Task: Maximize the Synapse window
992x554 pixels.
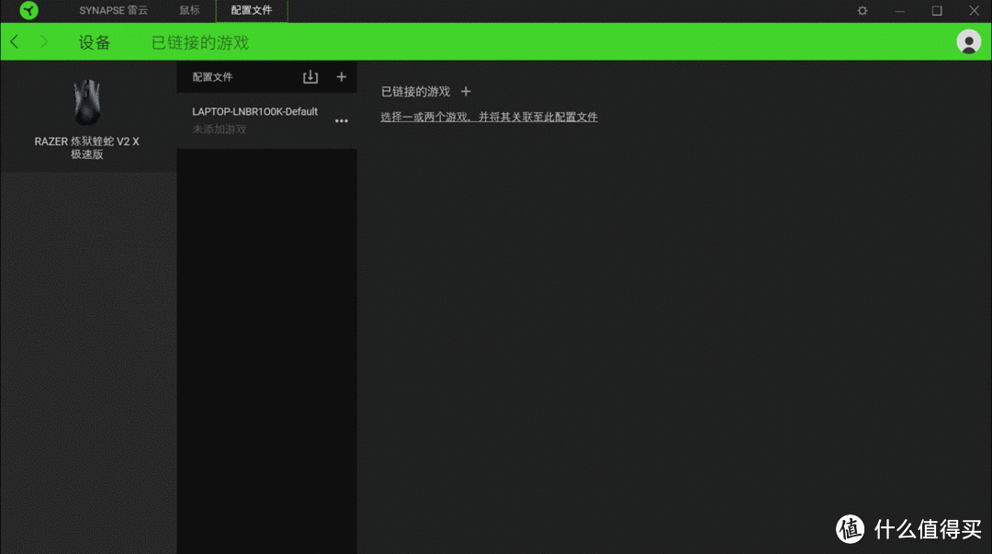Action: pyautogui.click(x=937, y=11)
